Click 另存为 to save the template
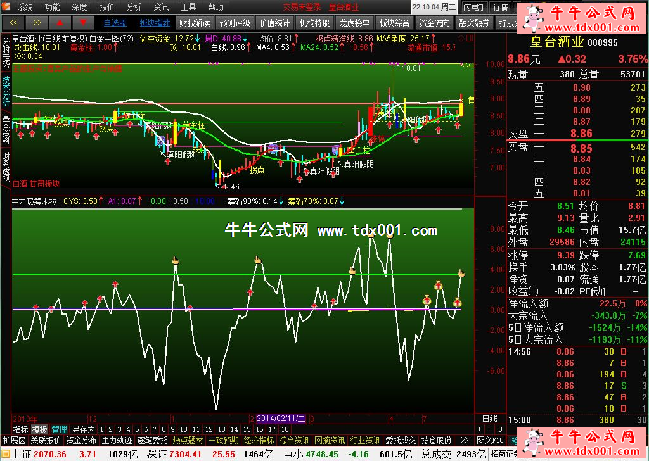Image resolution: width=649 pixels, height=461 pixels. (x=83, y=429)
